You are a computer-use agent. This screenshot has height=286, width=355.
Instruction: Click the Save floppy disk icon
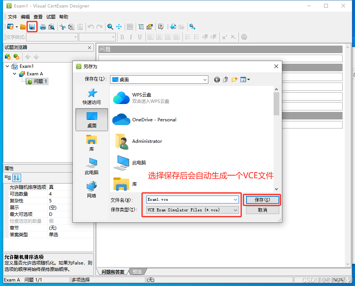click(x=32, y=27)
